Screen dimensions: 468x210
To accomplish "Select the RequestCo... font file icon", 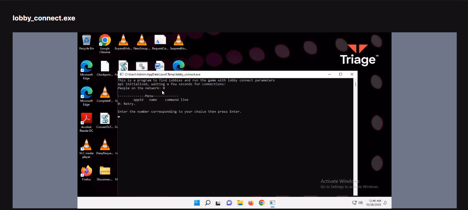I will coord(160,41).
